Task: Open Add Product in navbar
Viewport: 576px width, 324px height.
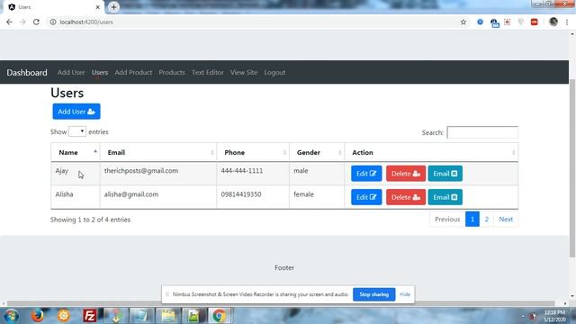Action: 133,72
